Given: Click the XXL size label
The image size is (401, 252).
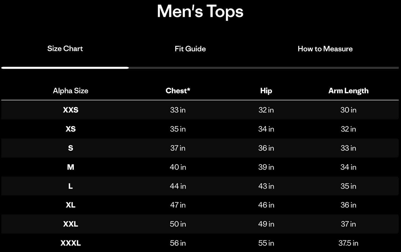Looking at the screenshot, I should pos(71,224).
